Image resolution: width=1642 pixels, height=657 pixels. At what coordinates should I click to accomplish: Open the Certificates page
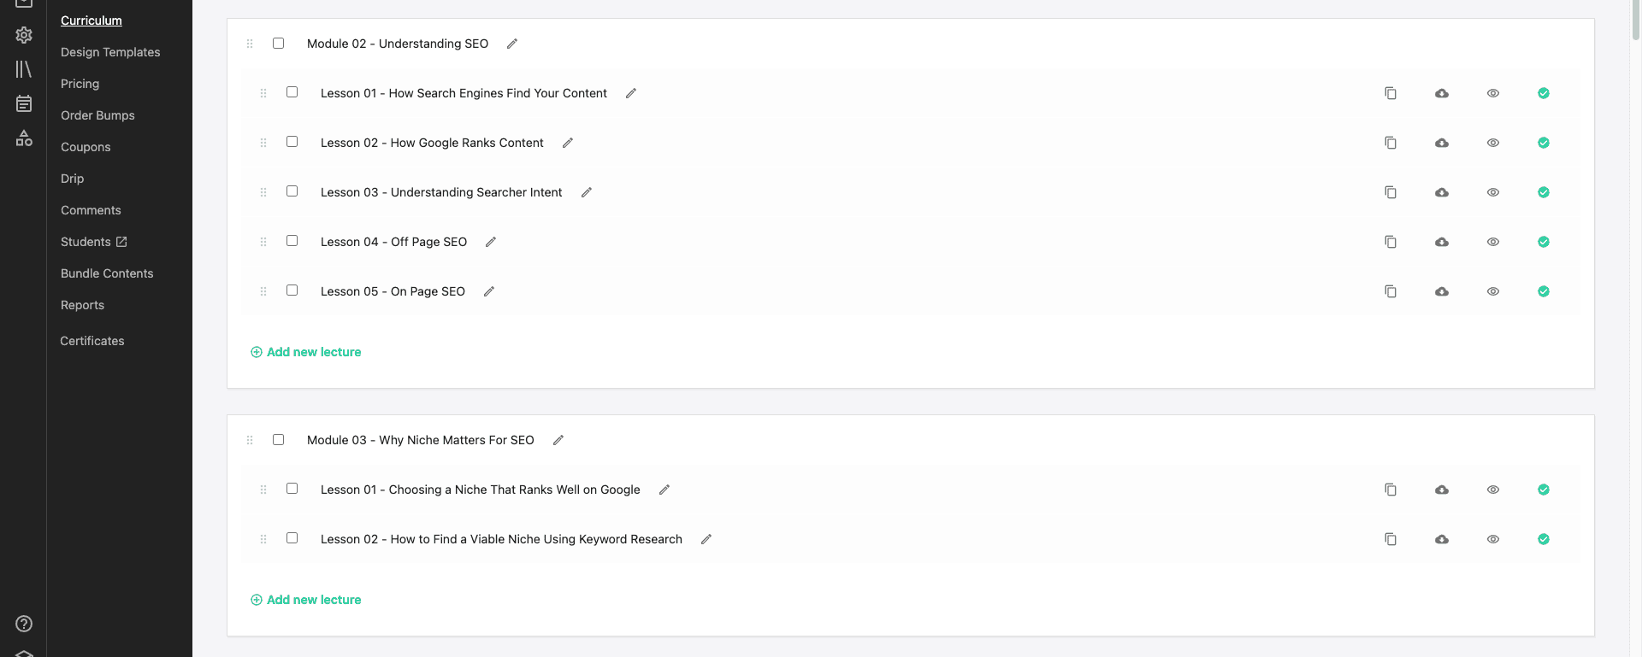(92, 340)
